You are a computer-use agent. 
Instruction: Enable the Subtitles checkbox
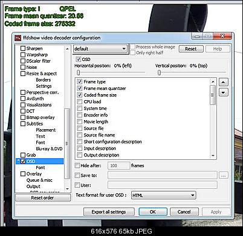(x=23, y=124)
